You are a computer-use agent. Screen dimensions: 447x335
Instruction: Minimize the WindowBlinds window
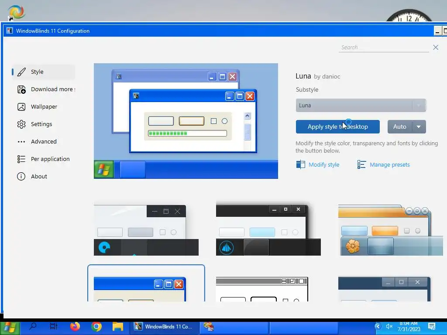pyautogui.click(x=437, y=31)
